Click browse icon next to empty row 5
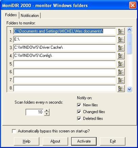This screenshot has height=148, width=138. point(121,64)
